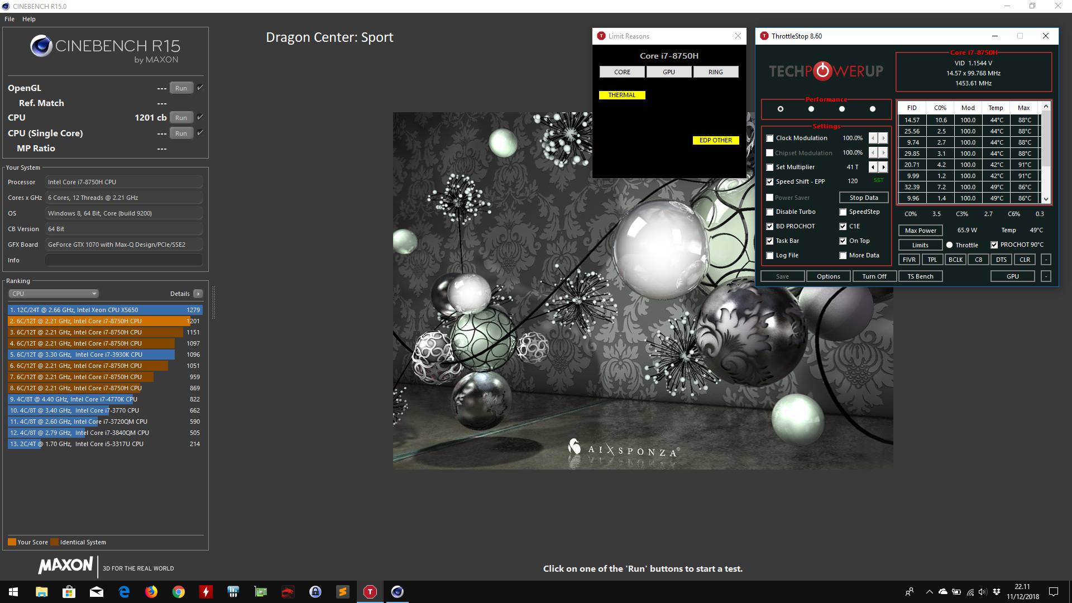Click the Limit Reasons title bar icon
The height and width of the screenshot is (603, 1072).
(601, 36)
